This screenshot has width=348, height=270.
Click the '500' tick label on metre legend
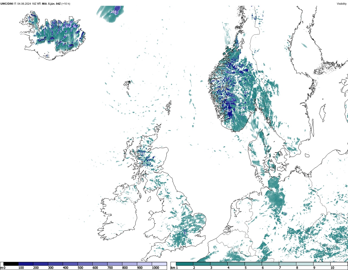(x=80, y=268)
